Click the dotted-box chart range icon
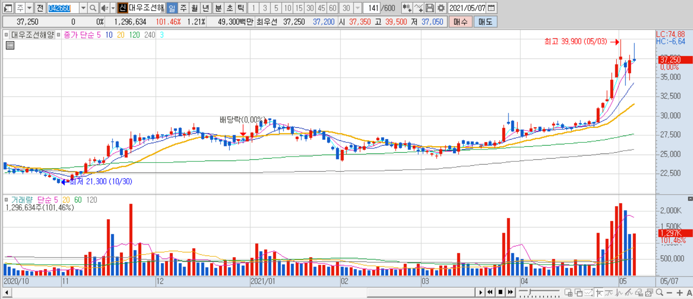 coord(588,293)
